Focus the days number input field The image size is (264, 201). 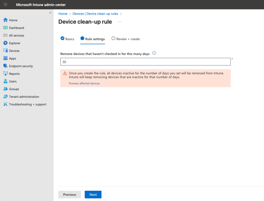145,62
